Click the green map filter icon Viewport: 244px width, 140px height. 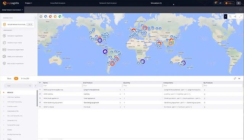(60, 16)
